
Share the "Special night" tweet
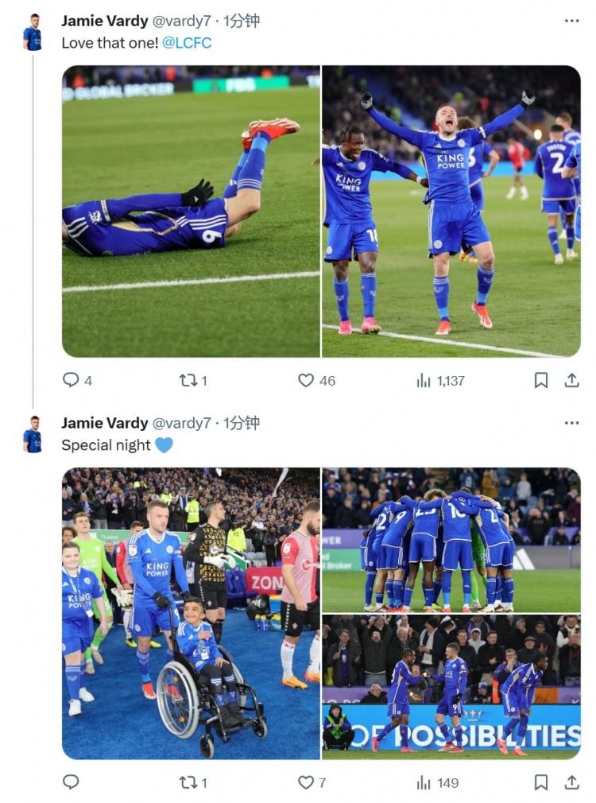571,782
